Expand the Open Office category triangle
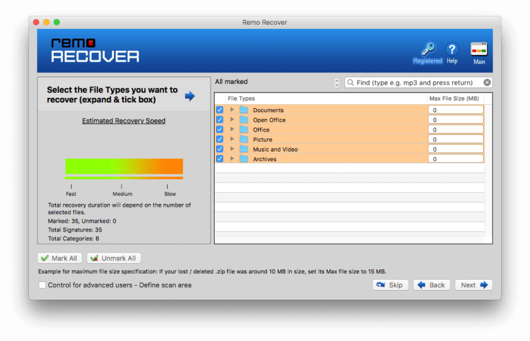 click(233, 120)
